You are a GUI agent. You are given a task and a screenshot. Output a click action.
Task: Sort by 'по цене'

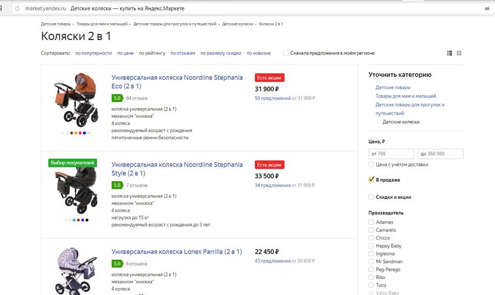[x=126, y=53]
